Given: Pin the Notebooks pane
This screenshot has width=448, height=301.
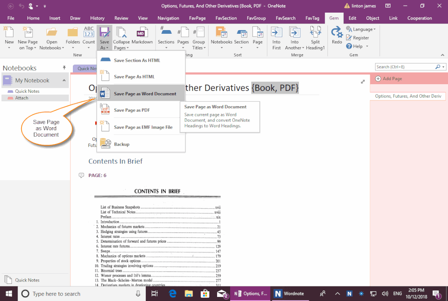Looking at the screenshot, I should click(x=64, y=68).
